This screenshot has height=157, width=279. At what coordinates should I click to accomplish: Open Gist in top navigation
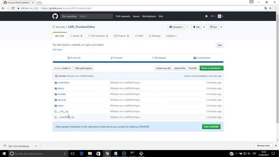tap(161, 16)
